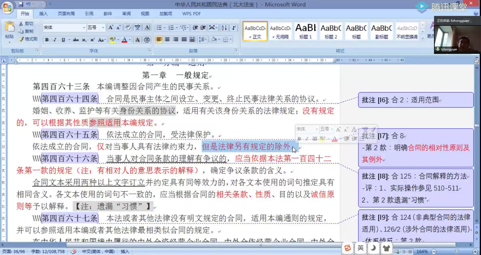
Task: Switch to the 插入 ribbon tab
Action: (x=43, y=14)
